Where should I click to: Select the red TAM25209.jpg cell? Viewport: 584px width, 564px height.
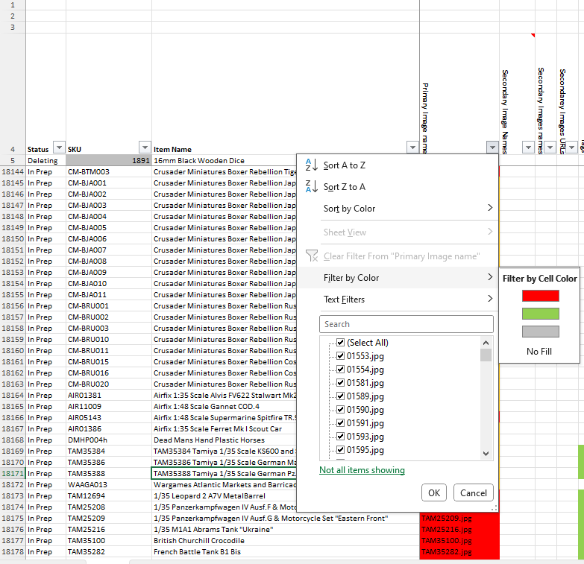(459, 518)
